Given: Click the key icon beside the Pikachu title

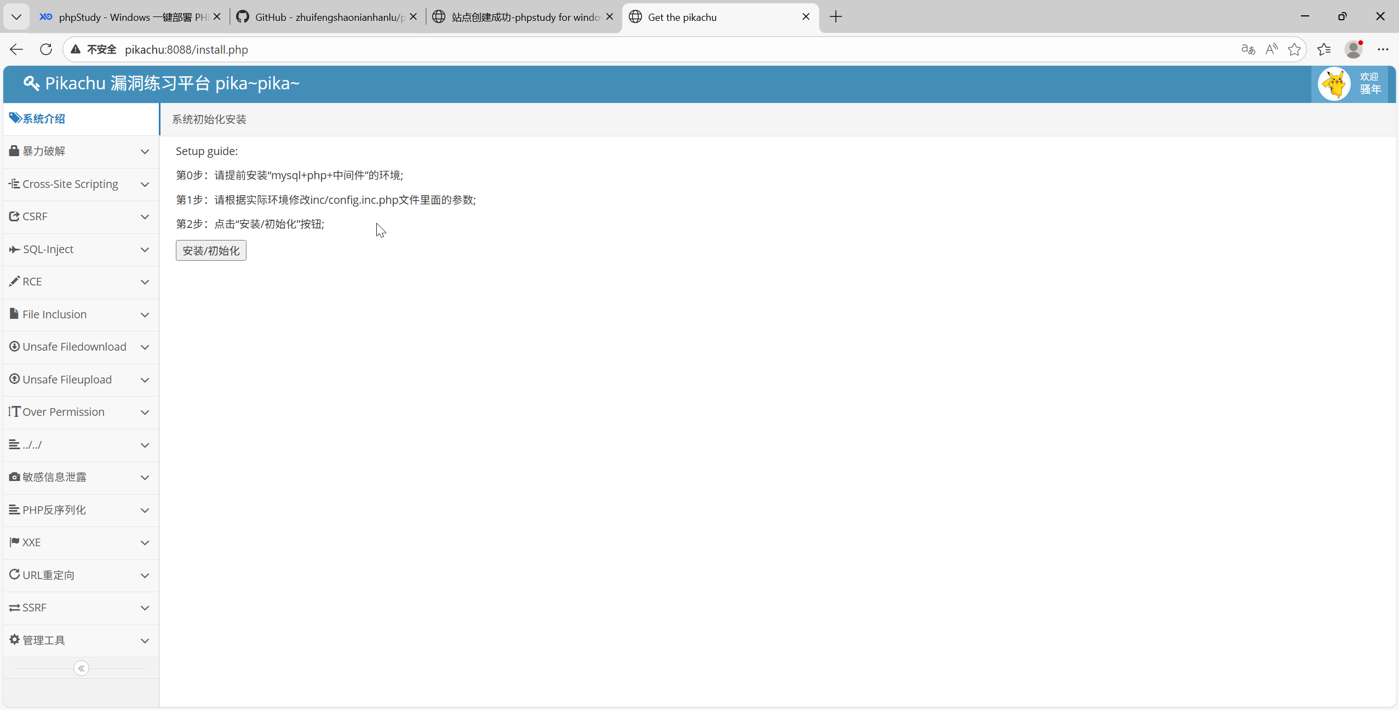Looking at the screenshot, I should (31, 83).
